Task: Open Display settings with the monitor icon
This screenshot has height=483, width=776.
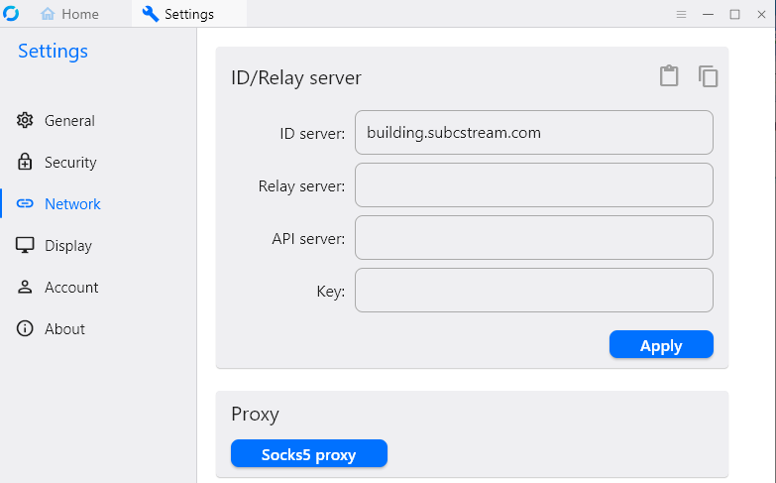Action: click(26, 246)
